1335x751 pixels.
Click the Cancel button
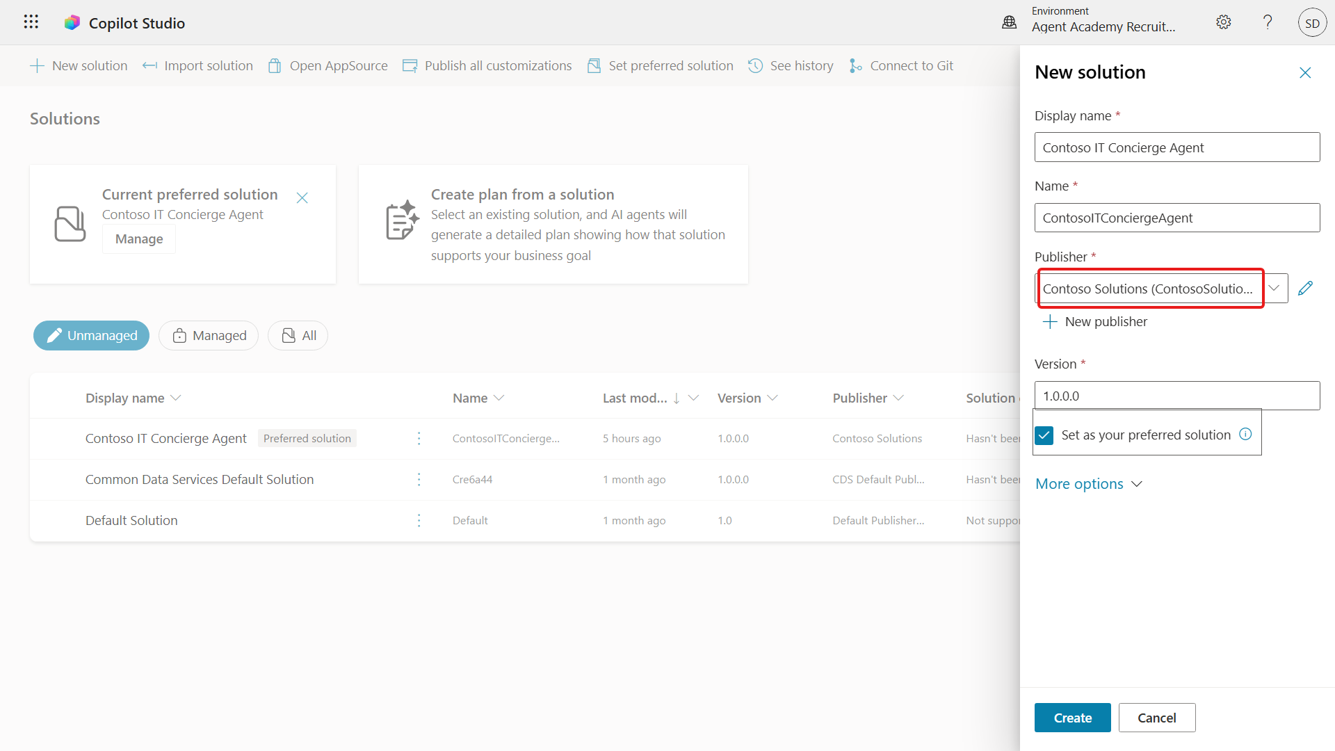coord(1156,718)
